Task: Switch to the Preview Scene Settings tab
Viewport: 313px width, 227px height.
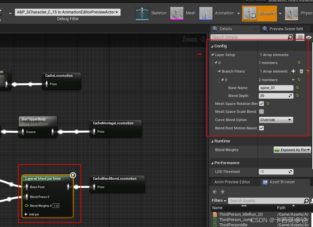Action: [283, 29]
